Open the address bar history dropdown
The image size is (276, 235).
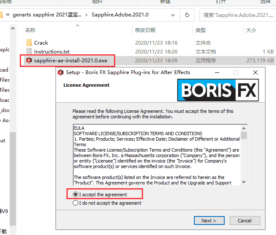[173, 15]
